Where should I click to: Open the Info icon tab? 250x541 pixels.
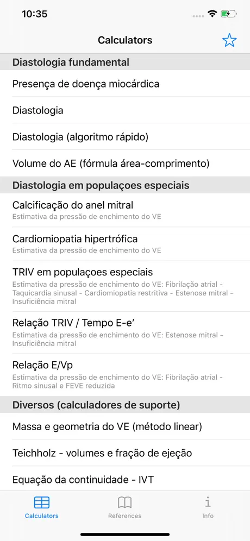[x=208, y=502]
